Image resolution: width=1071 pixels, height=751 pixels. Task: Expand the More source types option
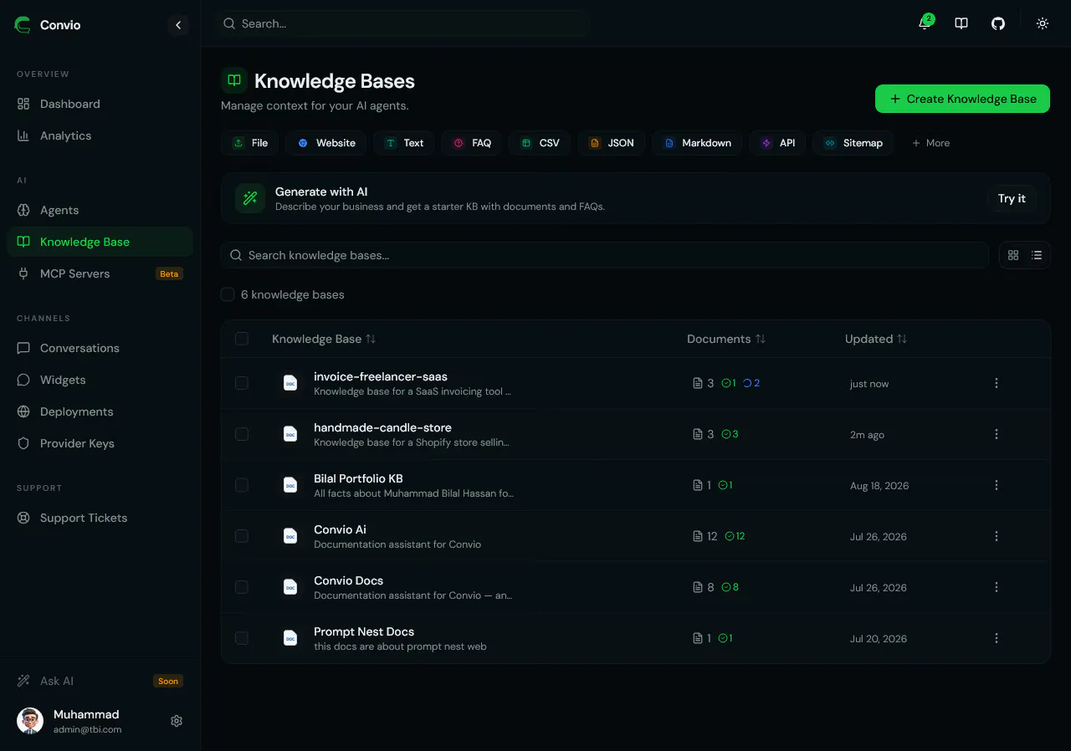(x=930, y=143)
